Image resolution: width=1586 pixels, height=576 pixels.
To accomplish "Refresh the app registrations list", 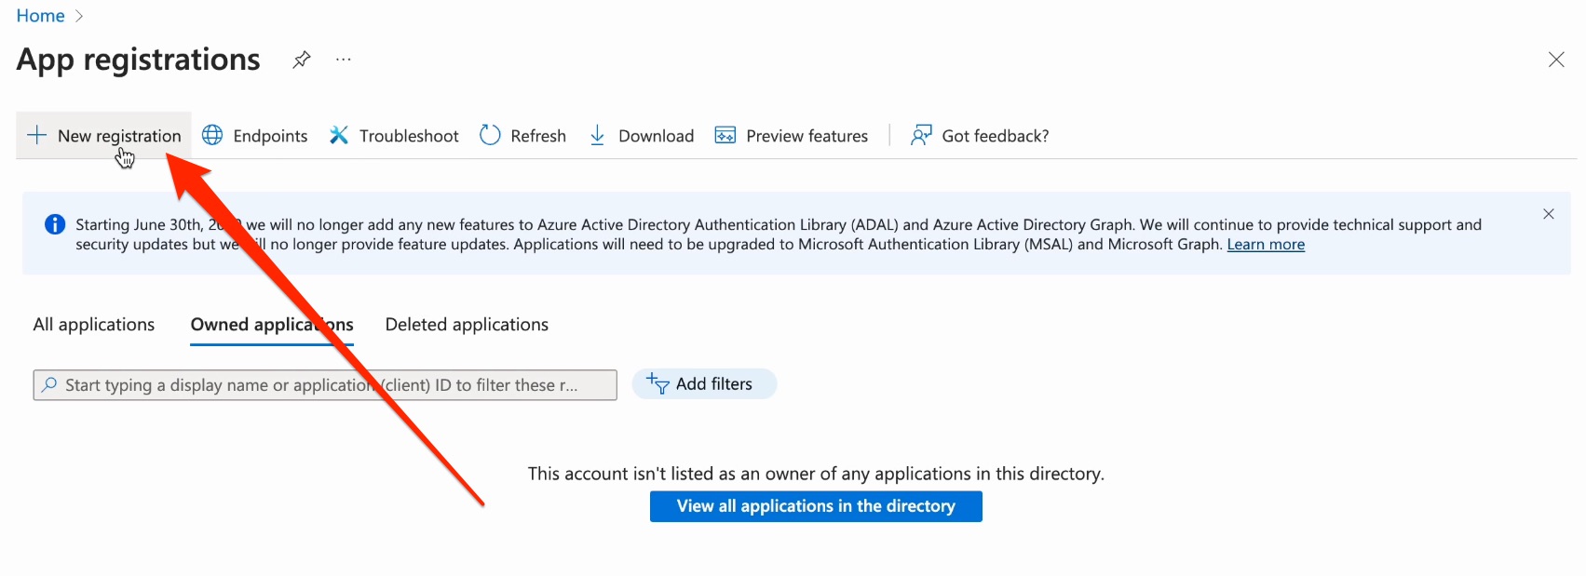I will coord(522,136).
